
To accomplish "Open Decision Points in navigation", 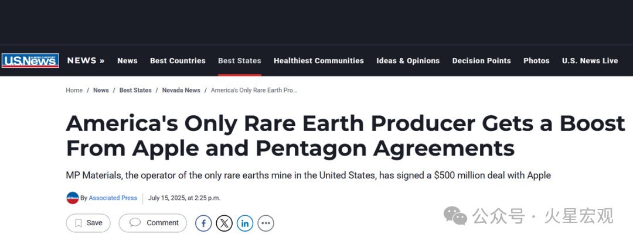I will pos(482,61).
